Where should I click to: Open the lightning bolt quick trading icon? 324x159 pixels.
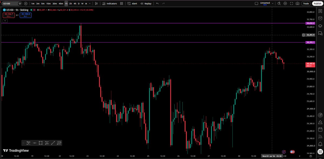[x=320, y=122]
